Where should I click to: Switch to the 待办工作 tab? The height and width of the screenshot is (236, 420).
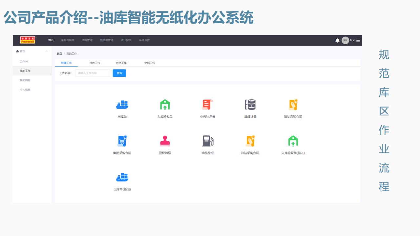95,63
